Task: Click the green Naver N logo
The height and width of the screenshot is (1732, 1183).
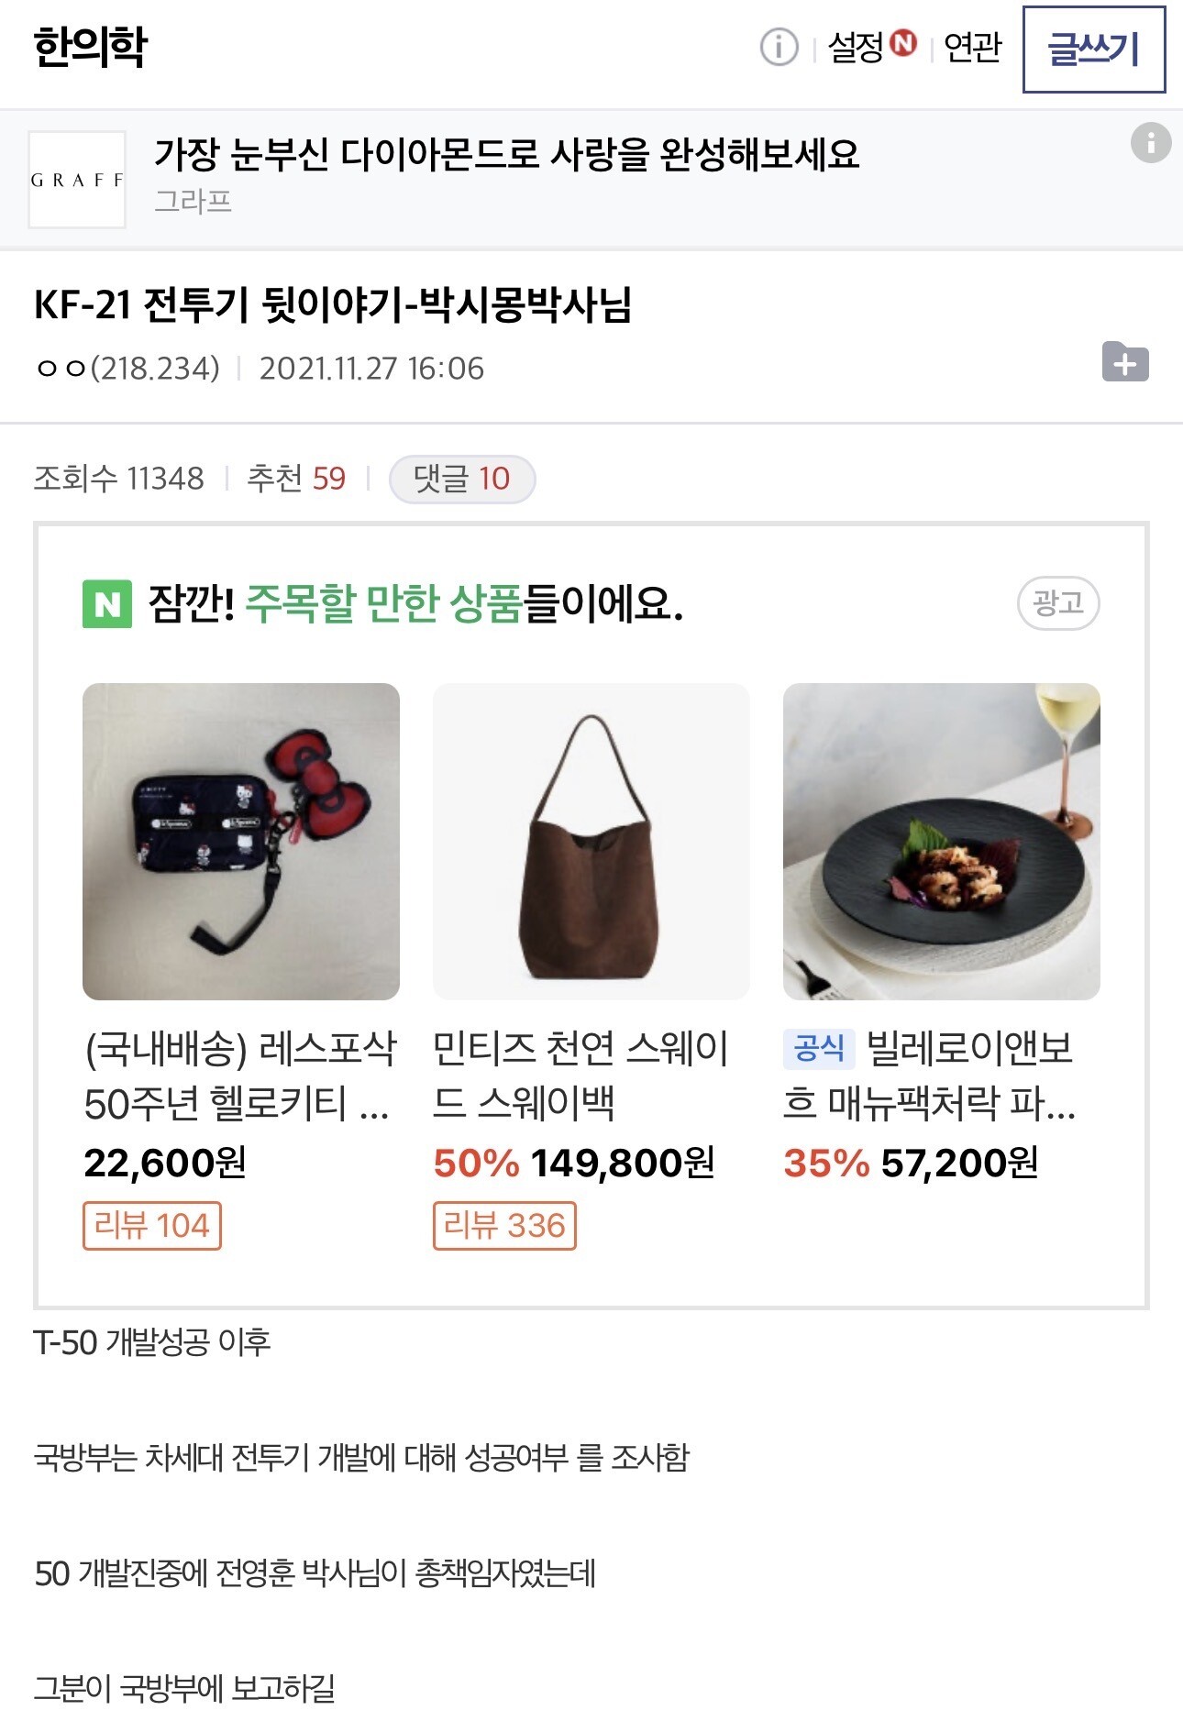Action: 107,604
